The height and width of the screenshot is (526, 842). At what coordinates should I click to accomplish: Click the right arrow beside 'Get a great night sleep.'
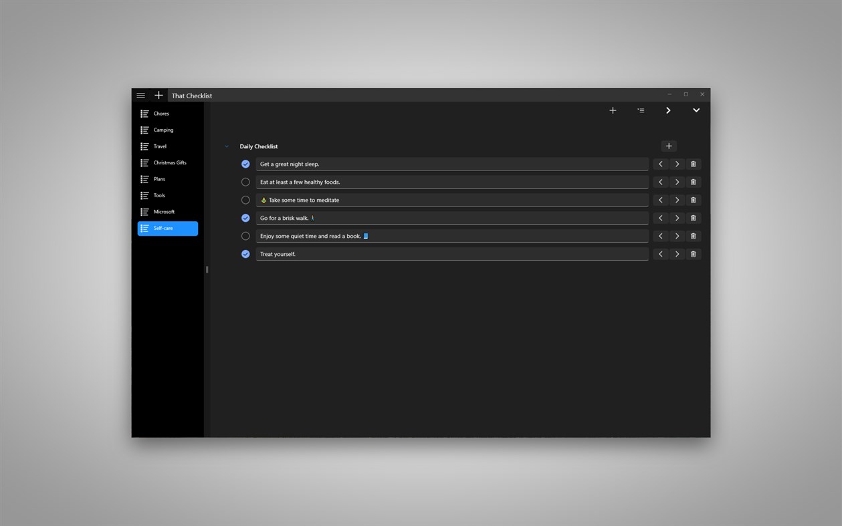677,164
